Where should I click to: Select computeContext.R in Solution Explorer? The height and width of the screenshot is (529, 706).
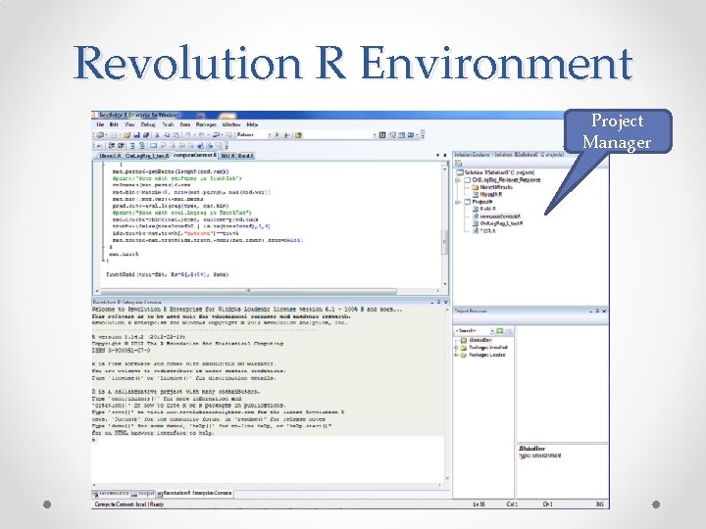click(x=500, y=216)
